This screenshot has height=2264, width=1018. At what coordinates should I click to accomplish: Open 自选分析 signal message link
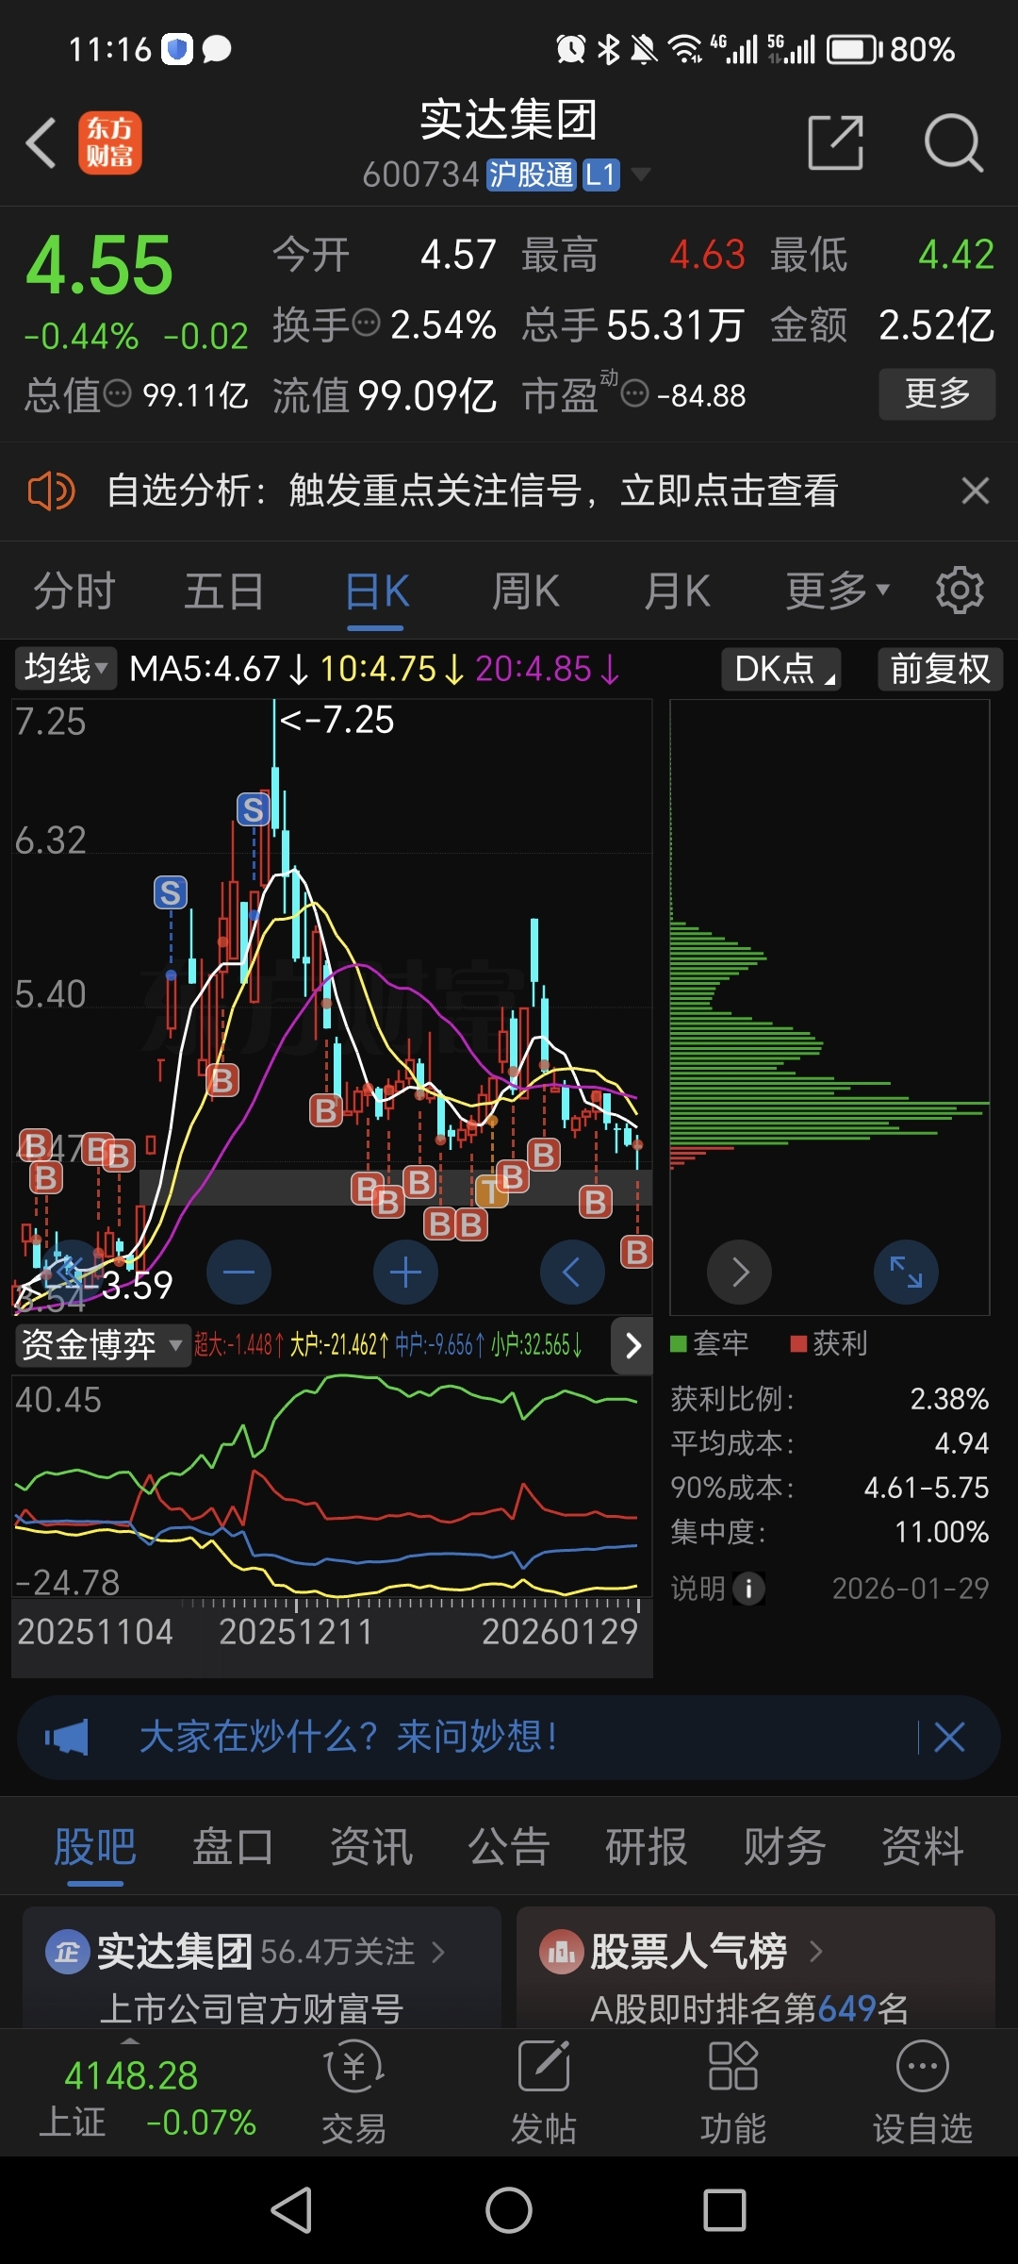coord(472,491)
